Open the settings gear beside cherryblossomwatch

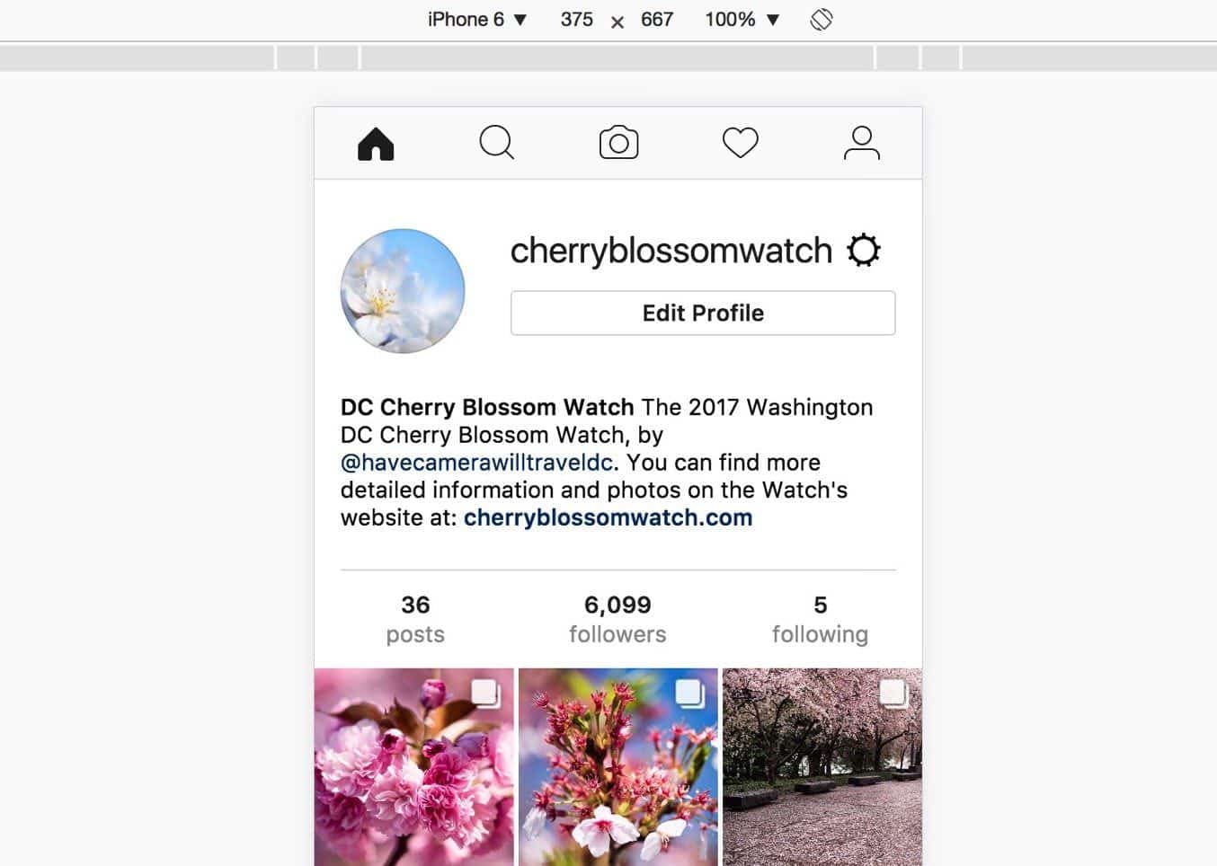(x=864, y=250)
